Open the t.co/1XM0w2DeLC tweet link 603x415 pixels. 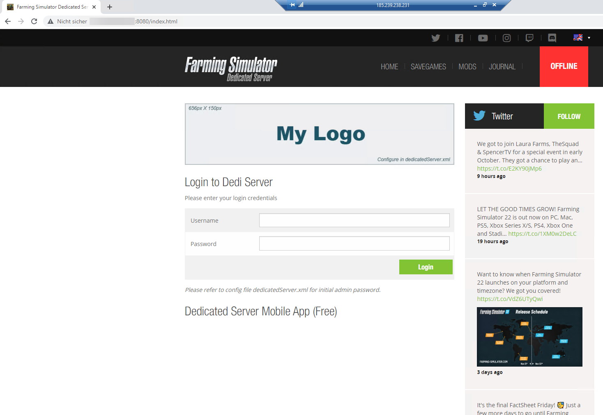542,234
